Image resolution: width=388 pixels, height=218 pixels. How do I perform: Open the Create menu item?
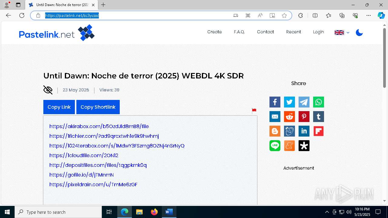pos(215,32)
